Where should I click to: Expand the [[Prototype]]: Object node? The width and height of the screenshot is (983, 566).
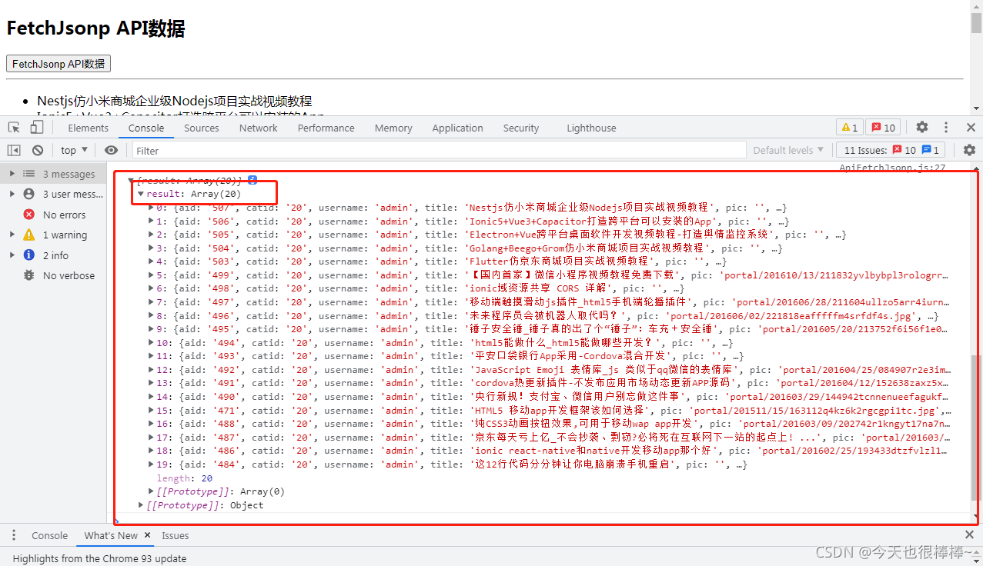[x=141, y=505]
